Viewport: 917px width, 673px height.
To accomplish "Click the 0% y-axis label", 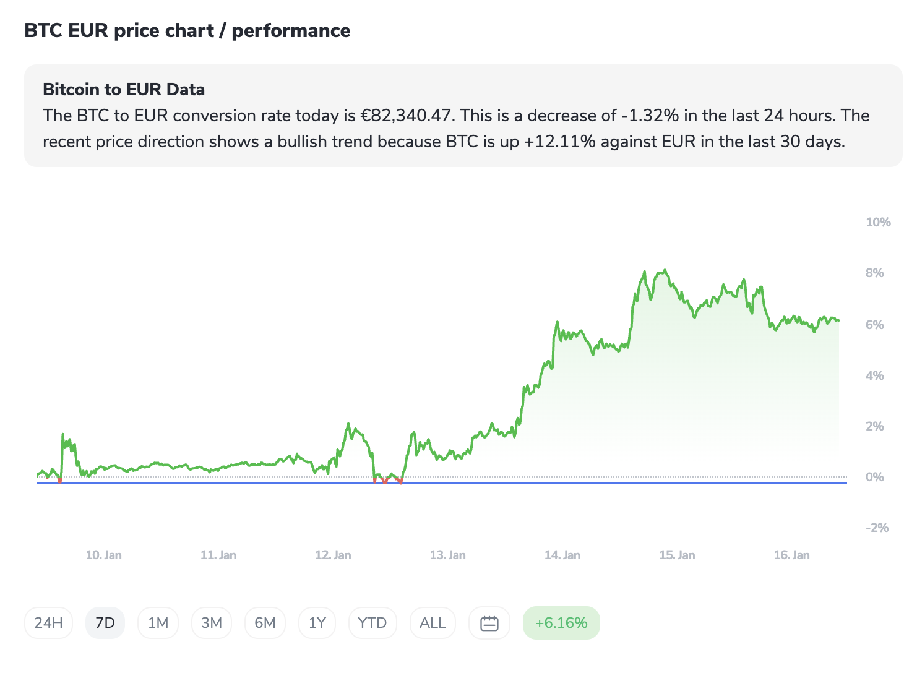I will click(875, 477).
